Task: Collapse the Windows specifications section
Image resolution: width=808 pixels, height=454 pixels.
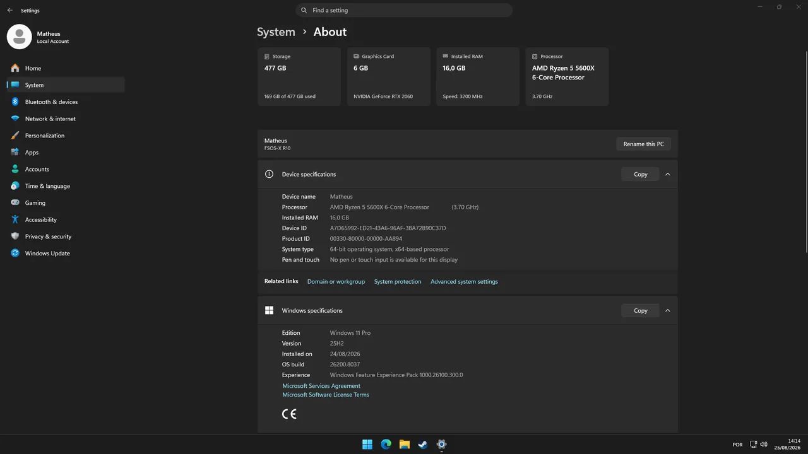Action: (x=668, y=310)
